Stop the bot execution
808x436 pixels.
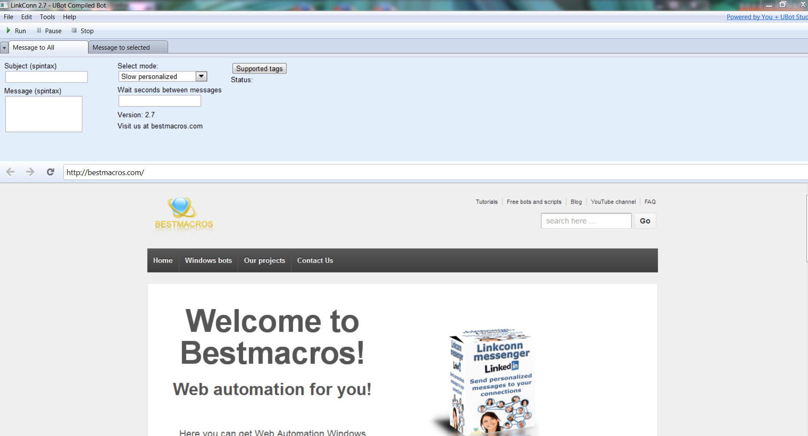[x=83, y=31]
